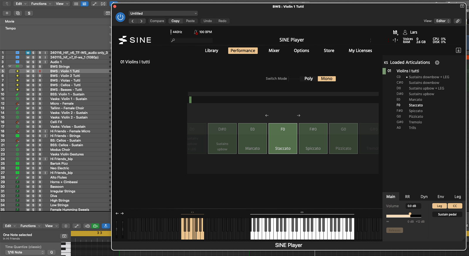Click the Lars user account icon
The image size is (469, 256).
click(x=405, y=32)
